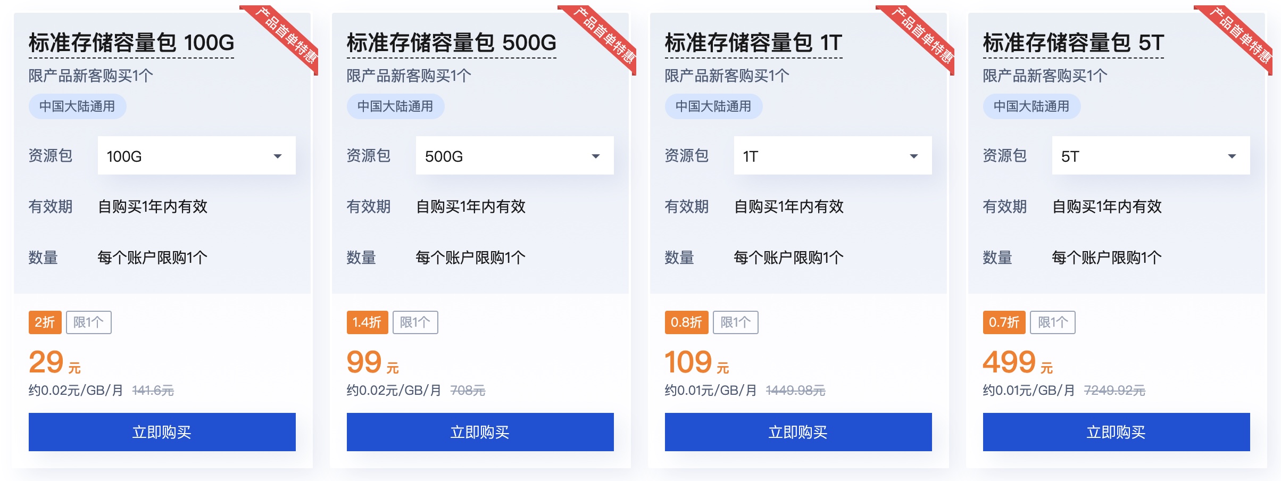
Task: Click the 中国大陆通用 tag on 100G card
Action: [x=78, y=106]
